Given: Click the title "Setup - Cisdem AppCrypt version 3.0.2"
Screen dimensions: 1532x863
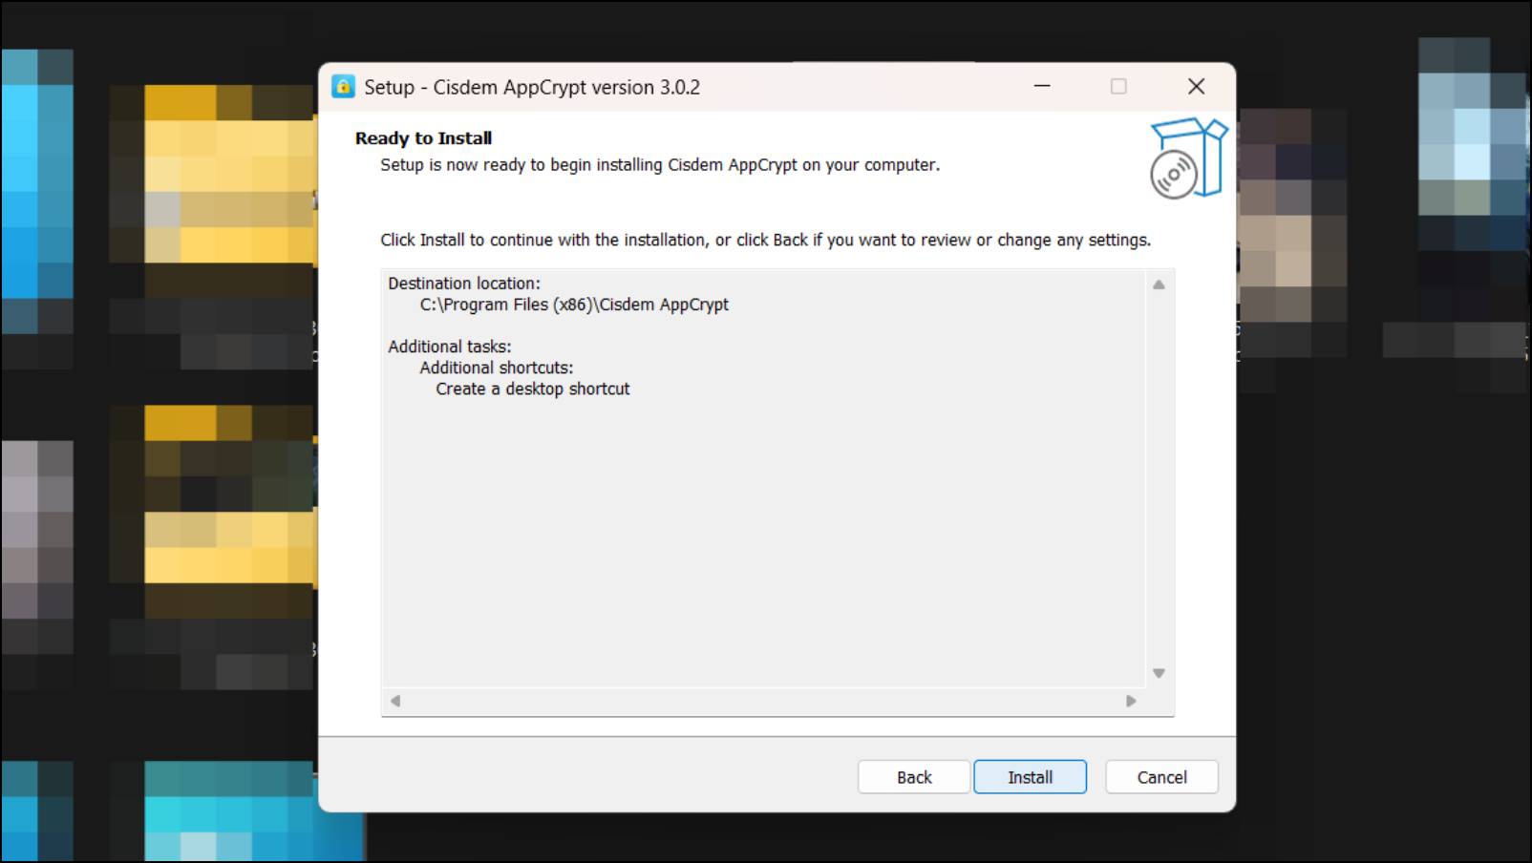Looking at the screenshot, I should pos(532,87).
